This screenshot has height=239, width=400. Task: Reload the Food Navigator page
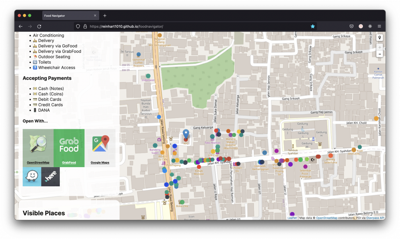[x=39, y=26]
